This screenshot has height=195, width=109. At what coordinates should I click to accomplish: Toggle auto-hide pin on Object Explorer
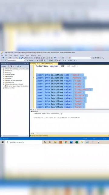(26, 64)
